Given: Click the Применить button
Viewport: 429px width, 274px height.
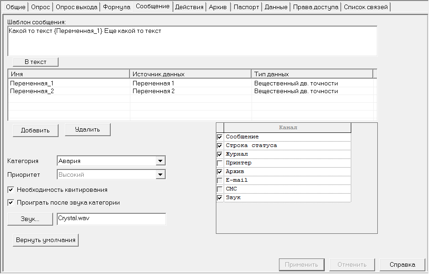Looking at the screenshot, I should coord(302,265).
